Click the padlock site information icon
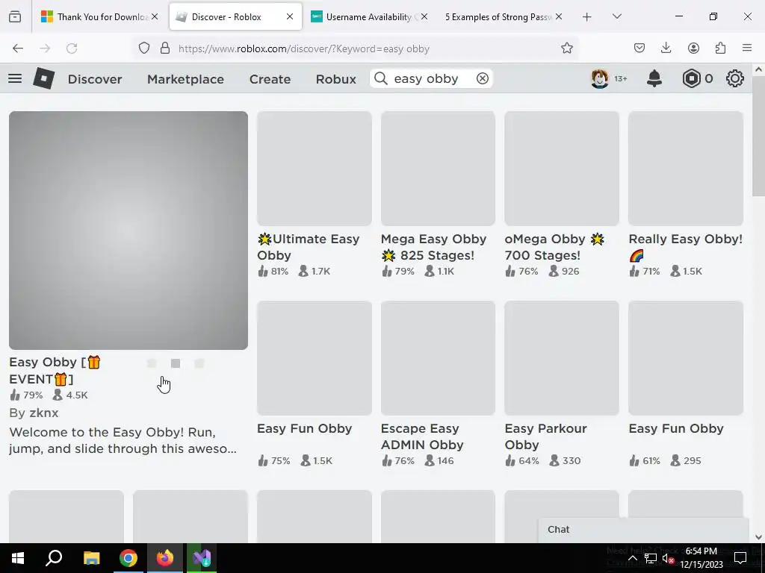The image size is (765, 573). coord(165,48)
